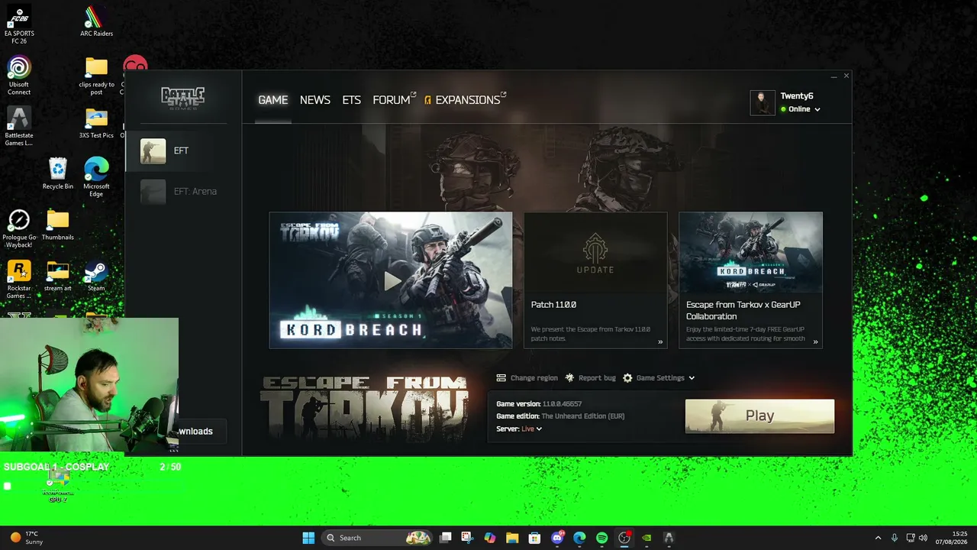The height and width of the screenshot is (550, 977).
Task: Open the ARC Raiders desktop shortcut
Action: 96,21
